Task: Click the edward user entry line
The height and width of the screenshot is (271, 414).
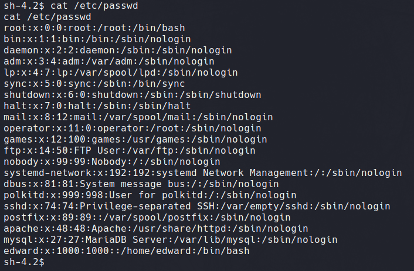Action: point(127,251)
